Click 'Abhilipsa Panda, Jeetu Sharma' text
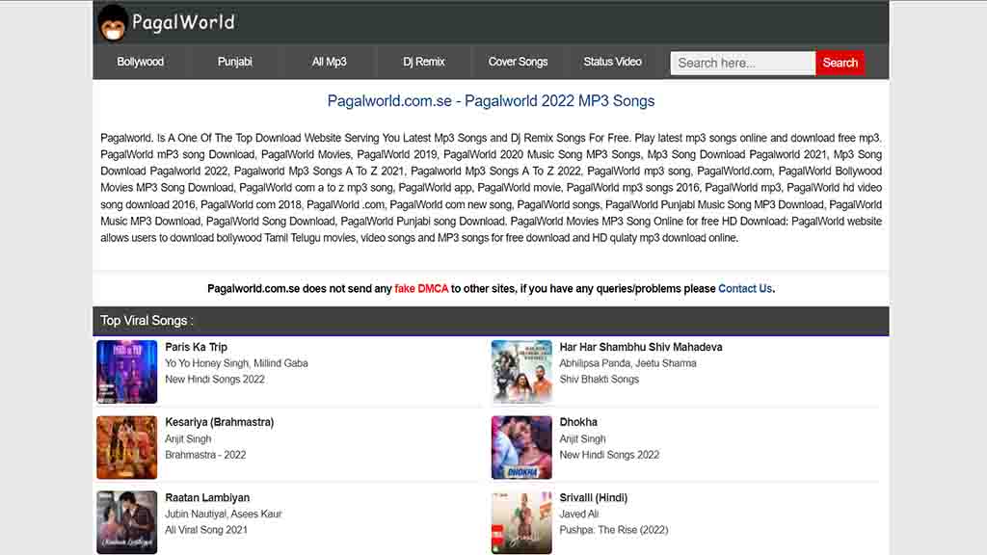Viewport: 987px width, 555px height. click(x=627, y=363)
